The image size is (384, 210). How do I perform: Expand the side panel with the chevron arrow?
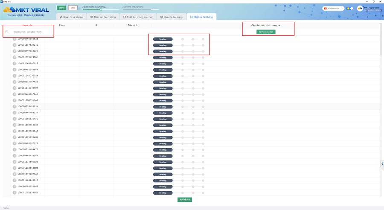[x=382, y=163]
